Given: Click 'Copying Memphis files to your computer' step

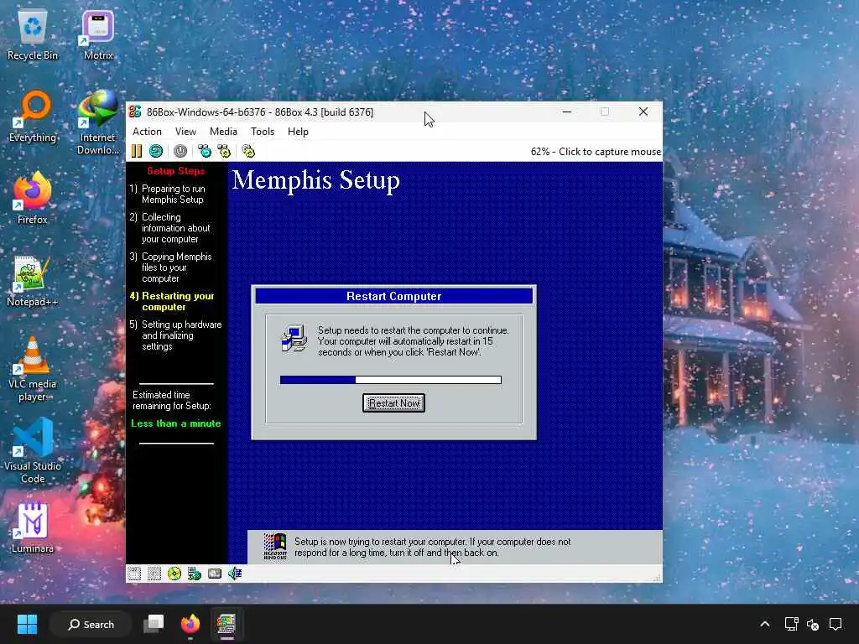Looking at the screenshot, I should click(x=171, y=267).
